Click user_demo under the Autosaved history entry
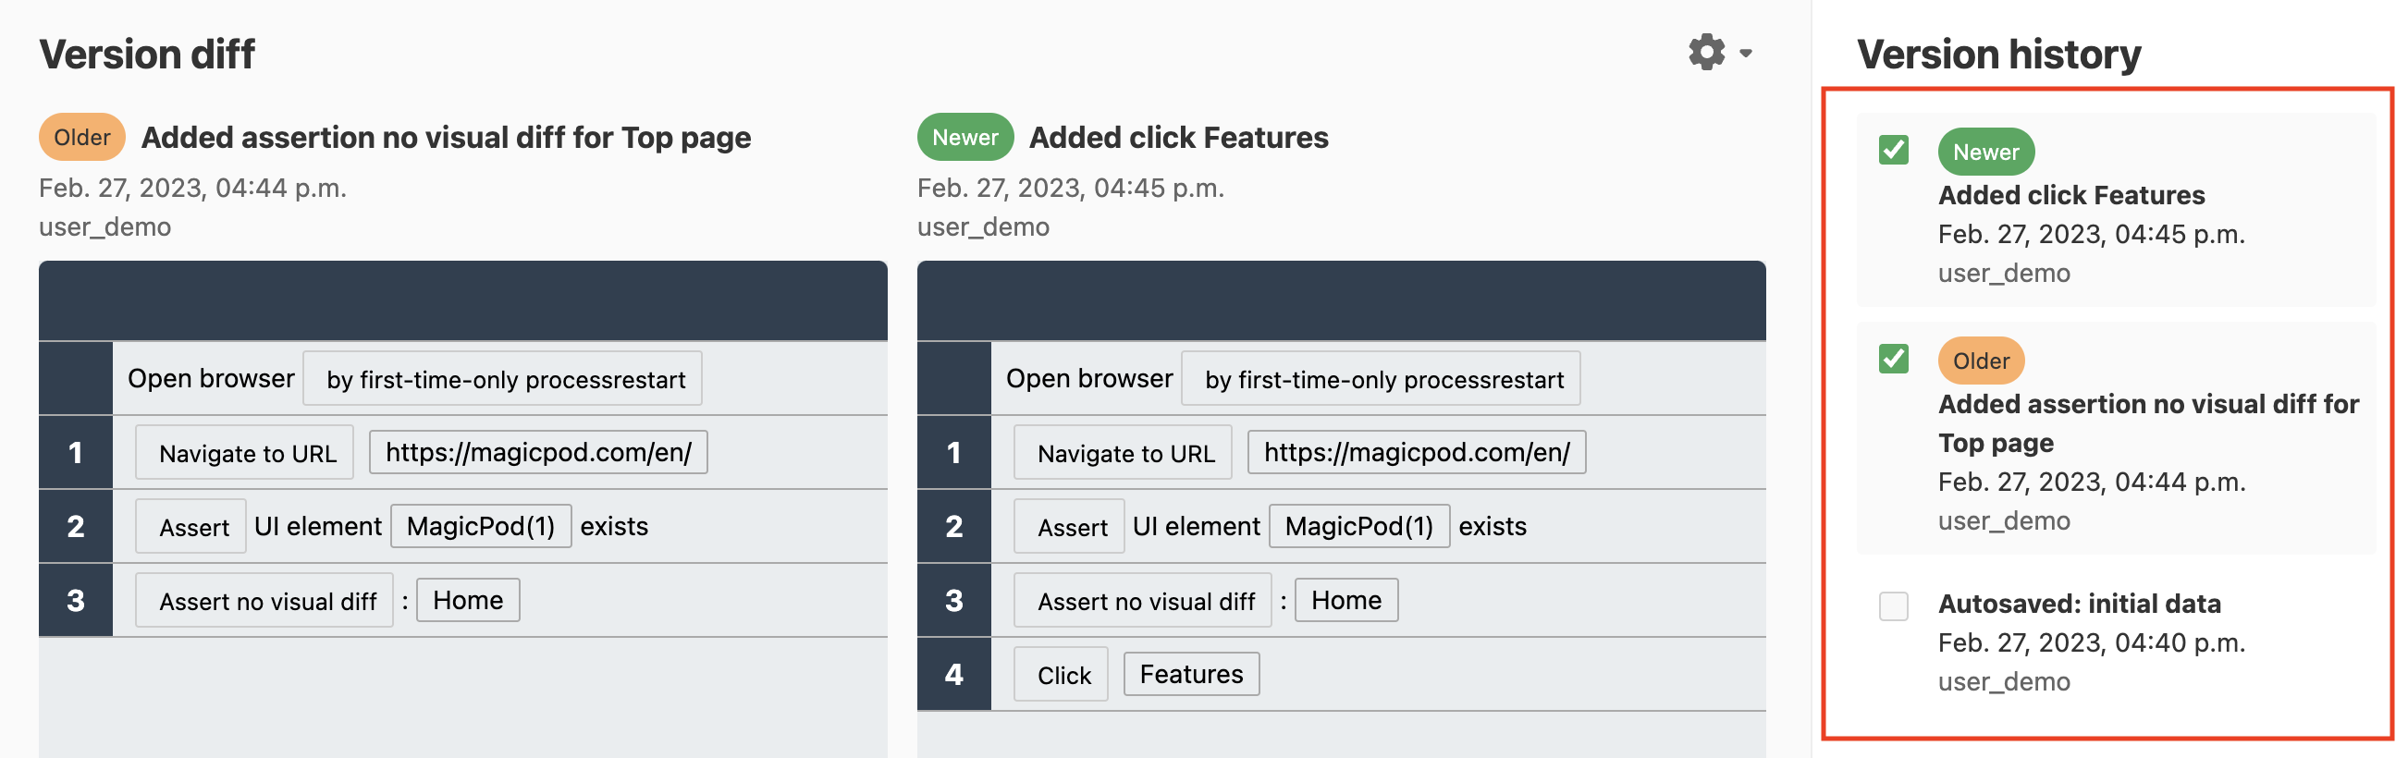This screenshot has height=758, width=2408. pyautogui.click(x=2003, y=682)
